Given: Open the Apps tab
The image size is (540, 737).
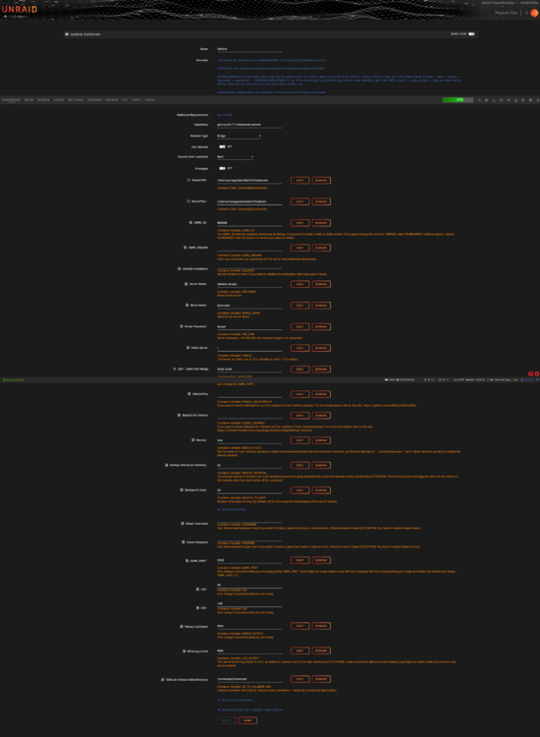Looking at the screenshot, I should point(136,99).
